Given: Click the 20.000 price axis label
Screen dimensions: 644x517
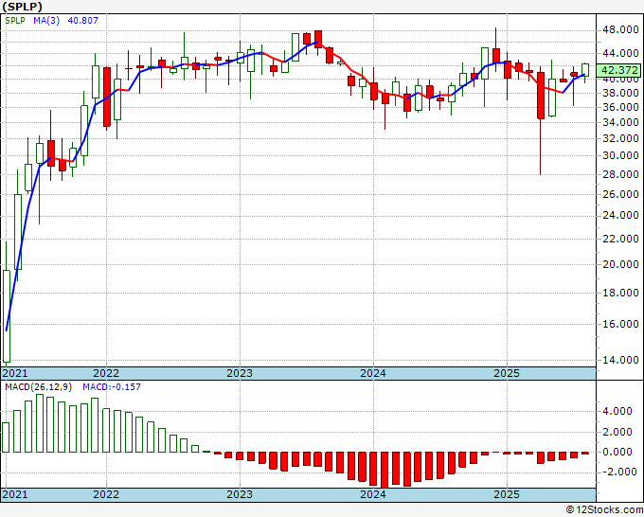Looking at the screenshot, I should [620, 264].
